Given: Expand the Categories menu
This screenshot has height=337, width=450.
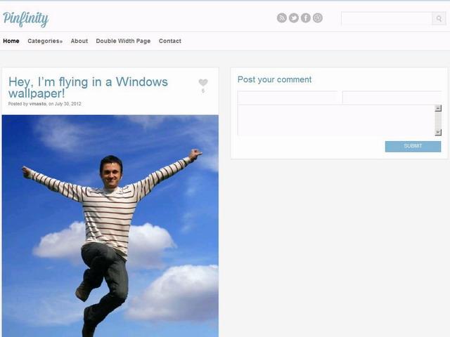Looking at the screenshot, I should click(x=45, y=41).
